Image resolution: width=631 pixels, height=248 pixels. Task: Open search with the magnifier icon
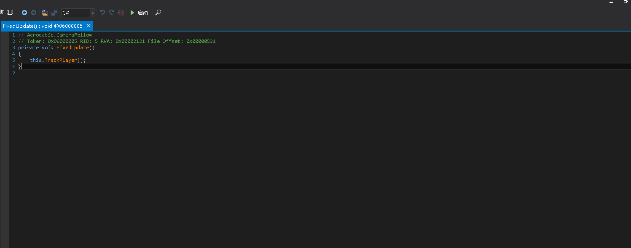[x=158, y=13]
